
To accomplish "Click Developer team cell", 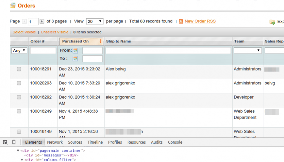I will click(x=244, y=97).
